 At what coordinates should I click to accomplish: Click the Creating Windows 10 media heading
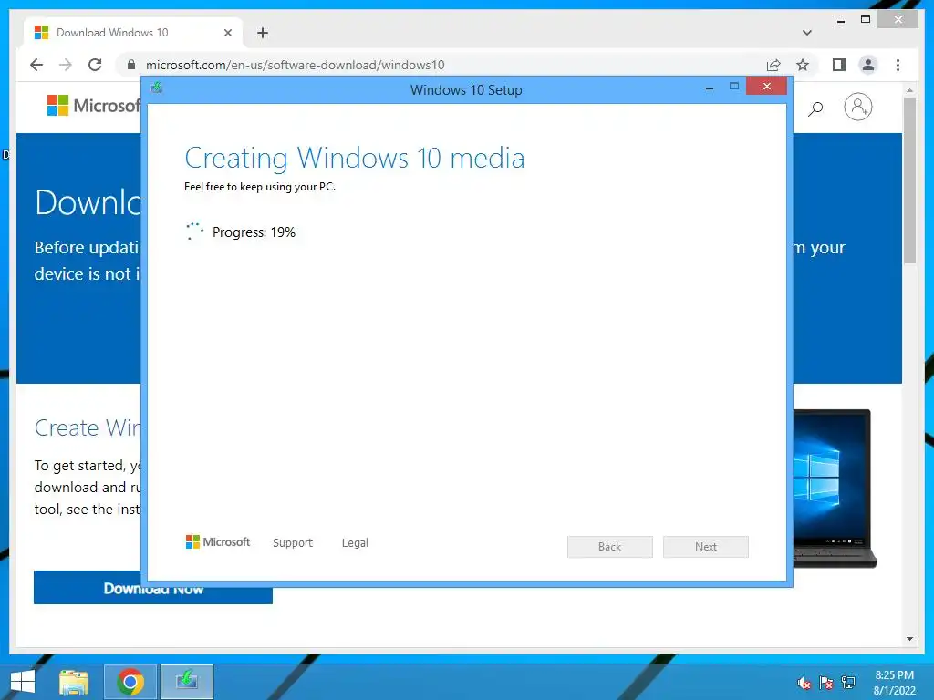point(355,159)
